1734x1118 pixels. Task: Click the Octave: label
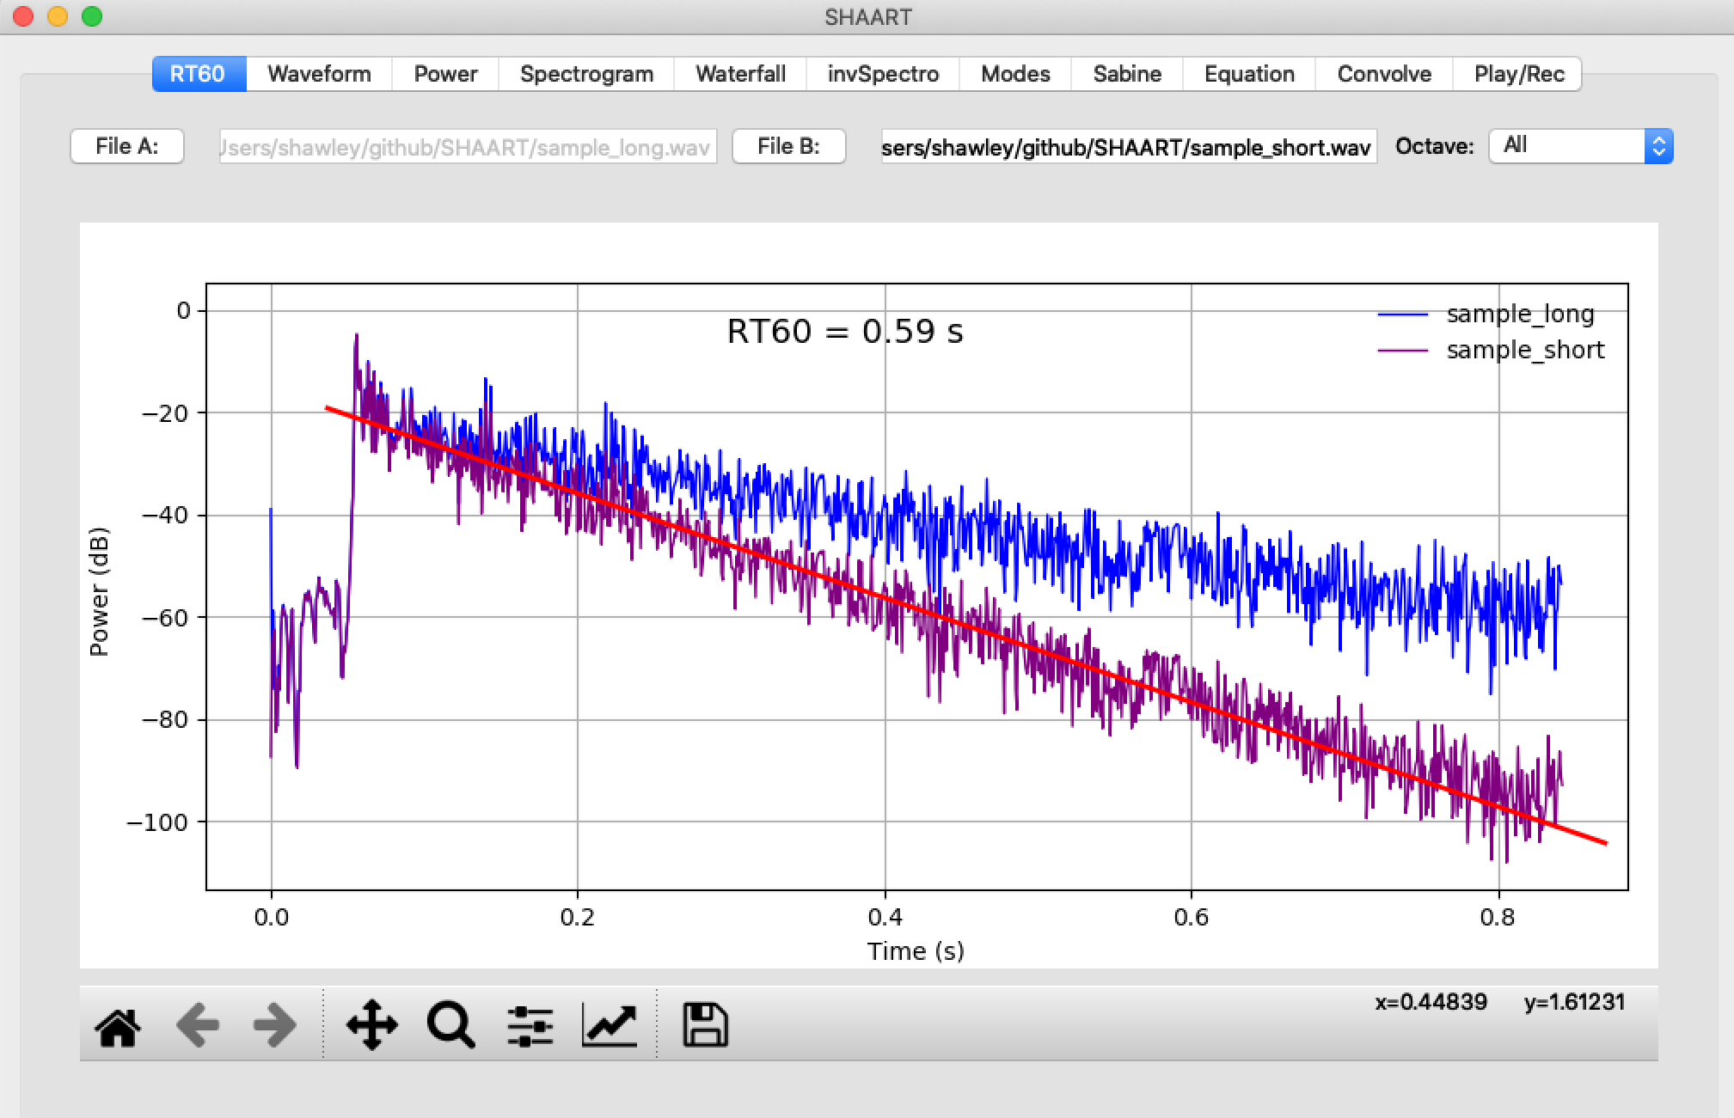(1434, 146)
